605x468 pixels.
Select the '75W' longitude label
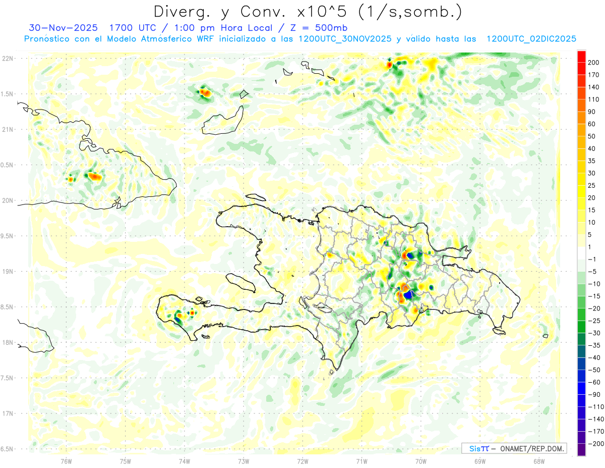tap(126, 461)
